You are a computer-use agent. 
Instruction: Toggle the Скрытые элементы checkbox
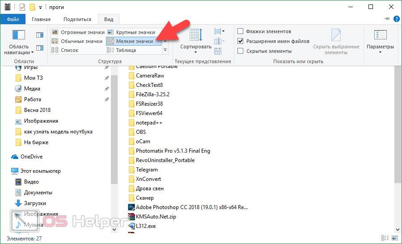tap(241, 51)
